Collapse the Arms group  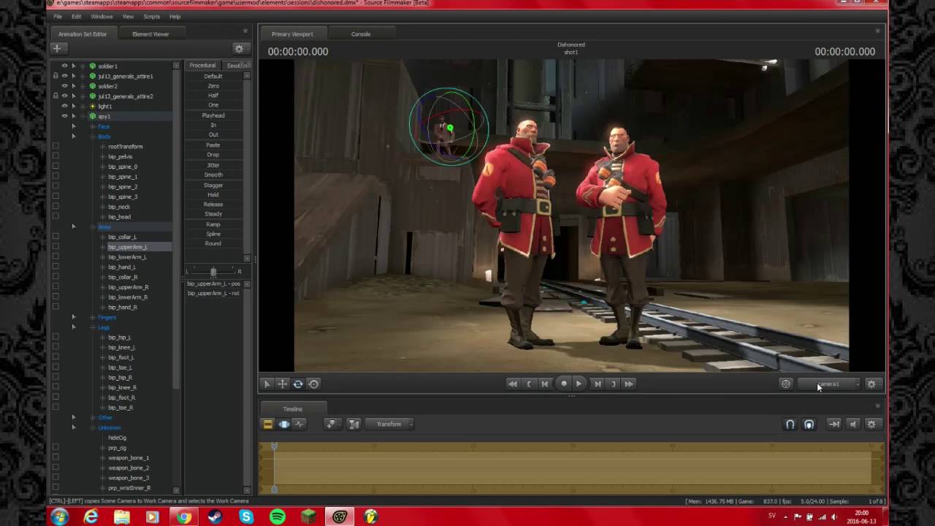tap(93, 227)
